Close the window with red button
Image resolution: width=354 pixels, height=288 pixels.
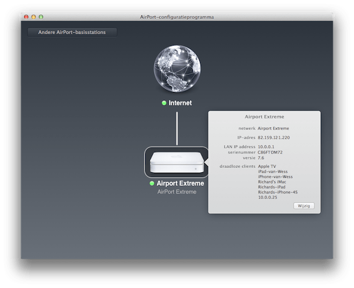click(x=26, y=17)
